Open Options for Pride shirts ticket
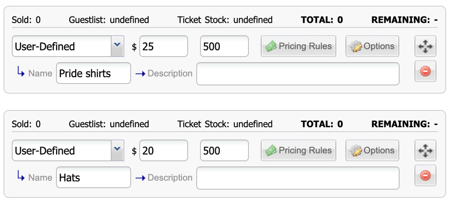 tap(372, 46)
